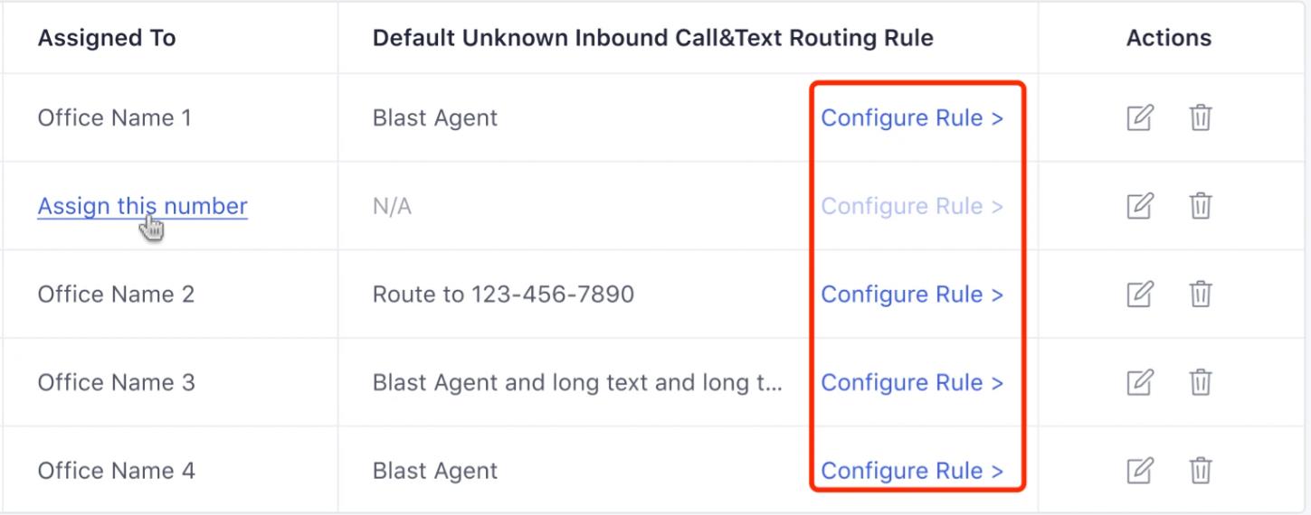Open Configure Rule for the N/A row
The width and height of the screenshot is (1311, 515).
point(912,206)
